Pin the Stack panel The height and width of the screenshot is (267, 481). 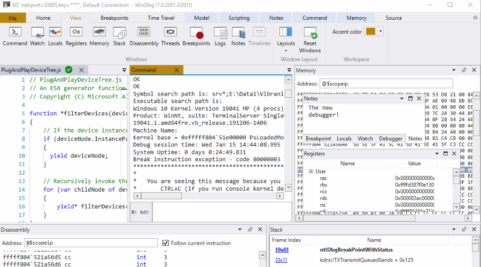click(x=464, y=229)
